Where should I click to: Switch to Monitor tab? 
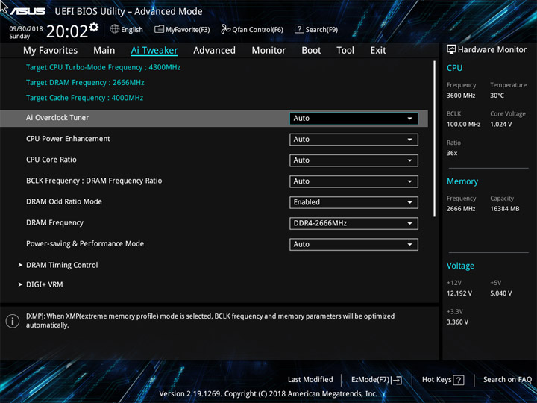click(x=268, y=51)
